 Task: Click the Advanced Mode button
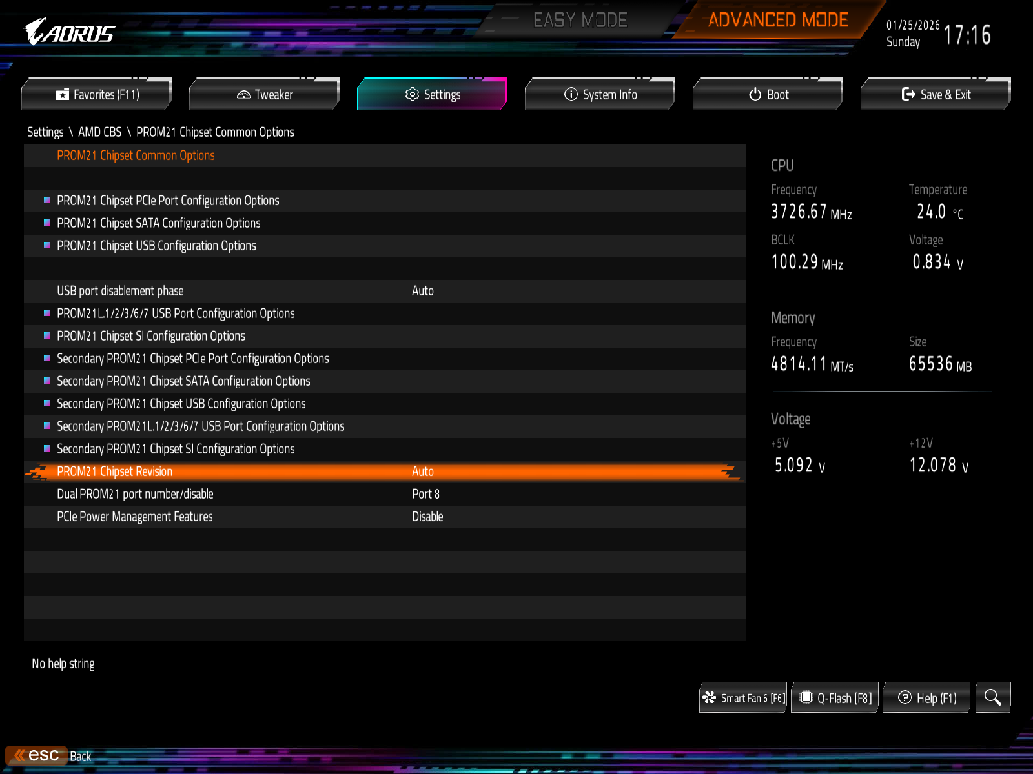tap(778, 21)
